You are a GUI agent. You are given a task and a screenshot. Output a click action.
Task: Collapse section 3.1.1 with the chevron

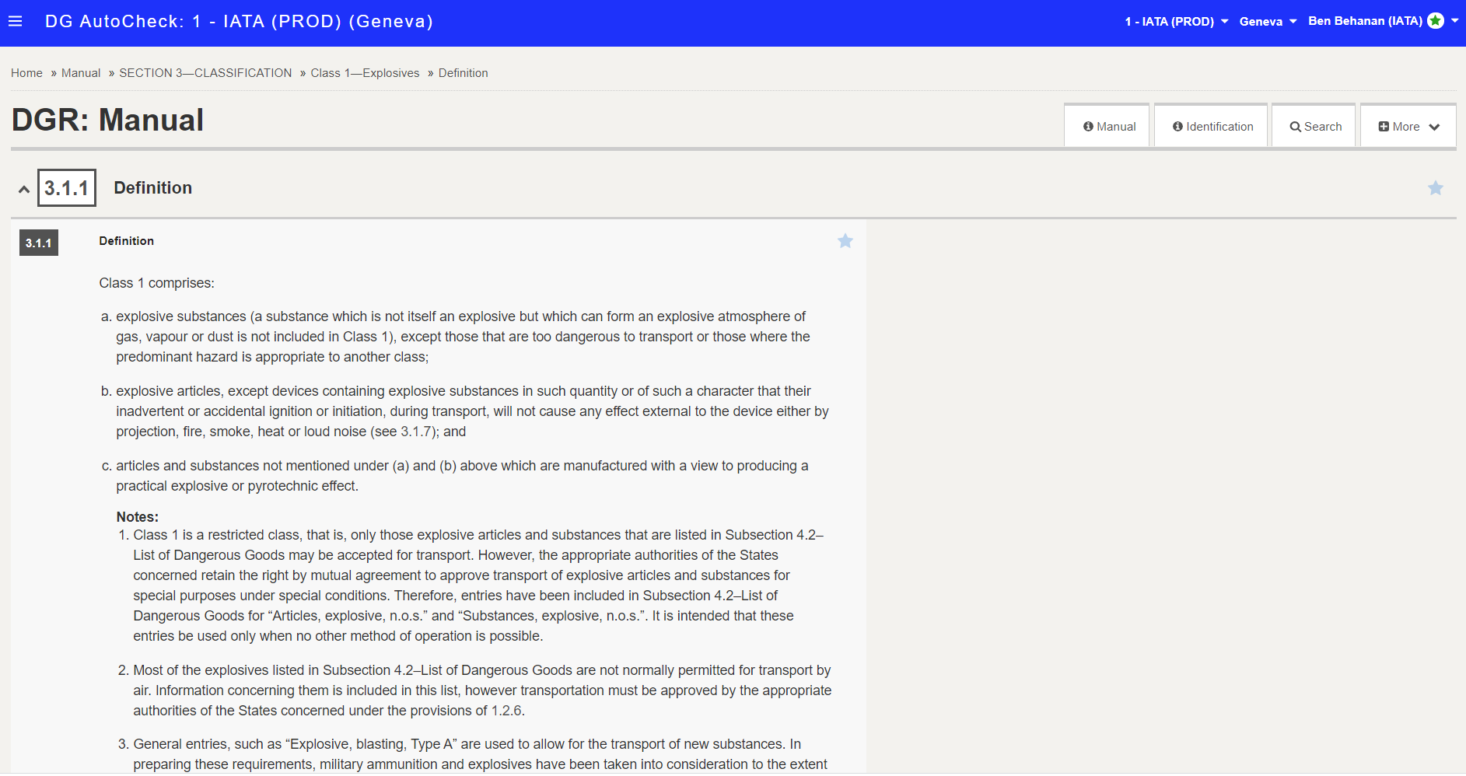pos(24,189)
